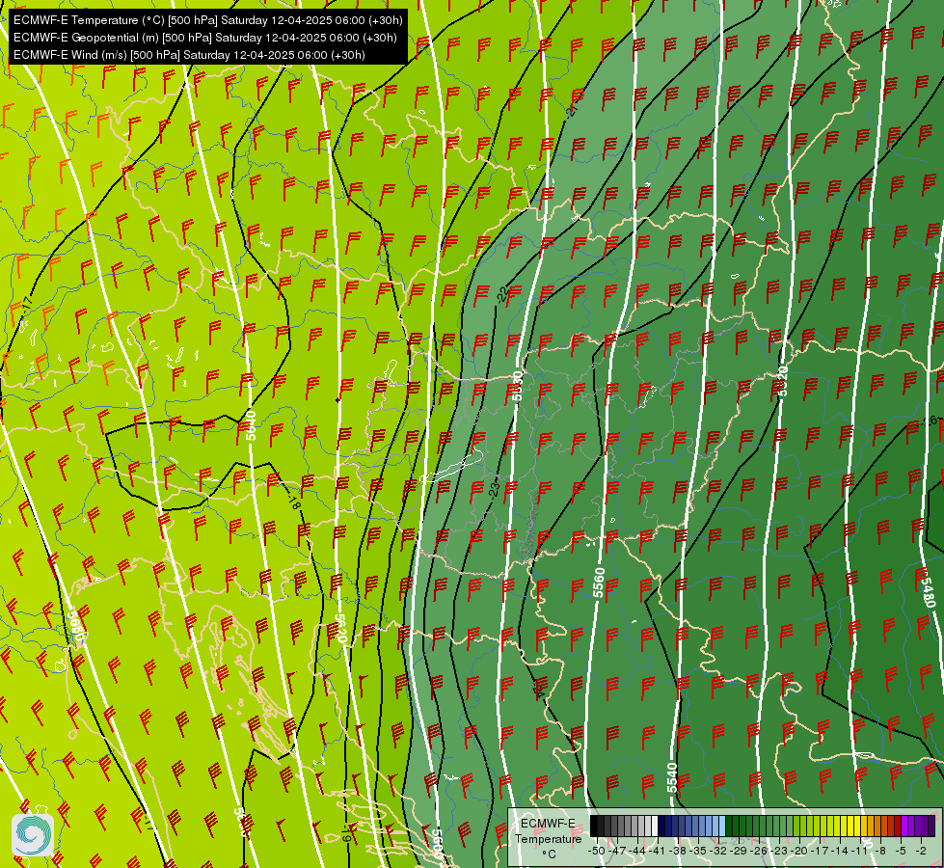Click the -50 value in the legend scale
This screenshot has width=944, height=868.
[x=597, y=851]
